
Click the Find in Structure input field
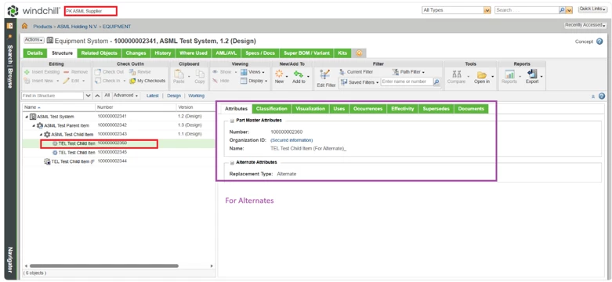pyautogui.click(x=53, y=96)
